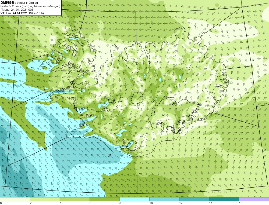The height and width of the screenshot is (205, 269).
Task: Click the 'hviður > 25 m/s' legend line
Action: [30, 6]
